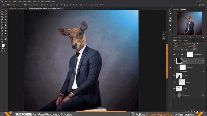Click Navigator zoom percentage field
Screen dimensions: 207x116
(175, 37)
